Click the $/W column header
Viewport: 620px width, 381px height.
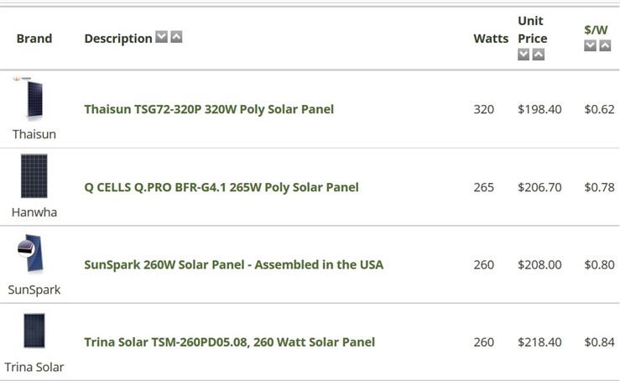coord(596,30)
